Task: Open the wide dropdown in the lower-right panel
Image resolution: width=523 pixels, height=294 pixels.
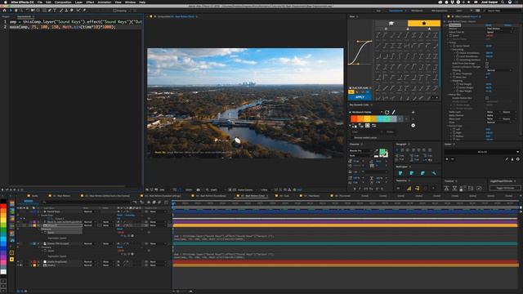Action: point(482,152)
